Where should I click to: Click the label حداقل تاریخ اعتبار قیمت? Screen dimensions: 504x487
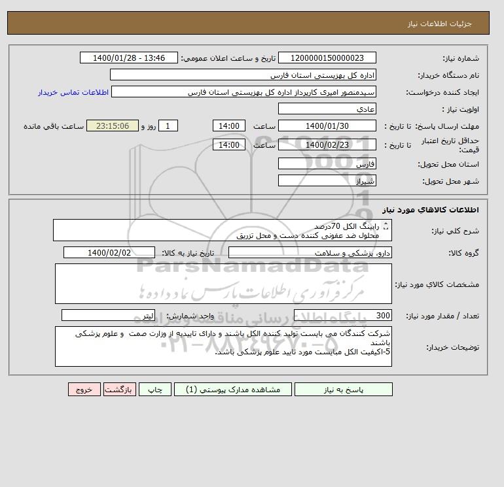(450, 145)
